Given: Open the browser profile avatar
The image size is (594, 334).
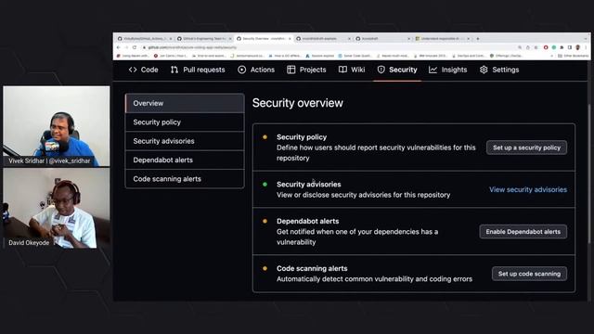Looking at the screenshot, I should click(x=577, y=47).
